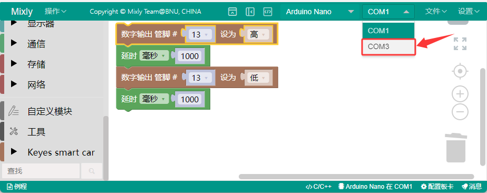Screen dimensions: 487x193
Task: Click the Mixly logo text
Action: tap(22, 12)
